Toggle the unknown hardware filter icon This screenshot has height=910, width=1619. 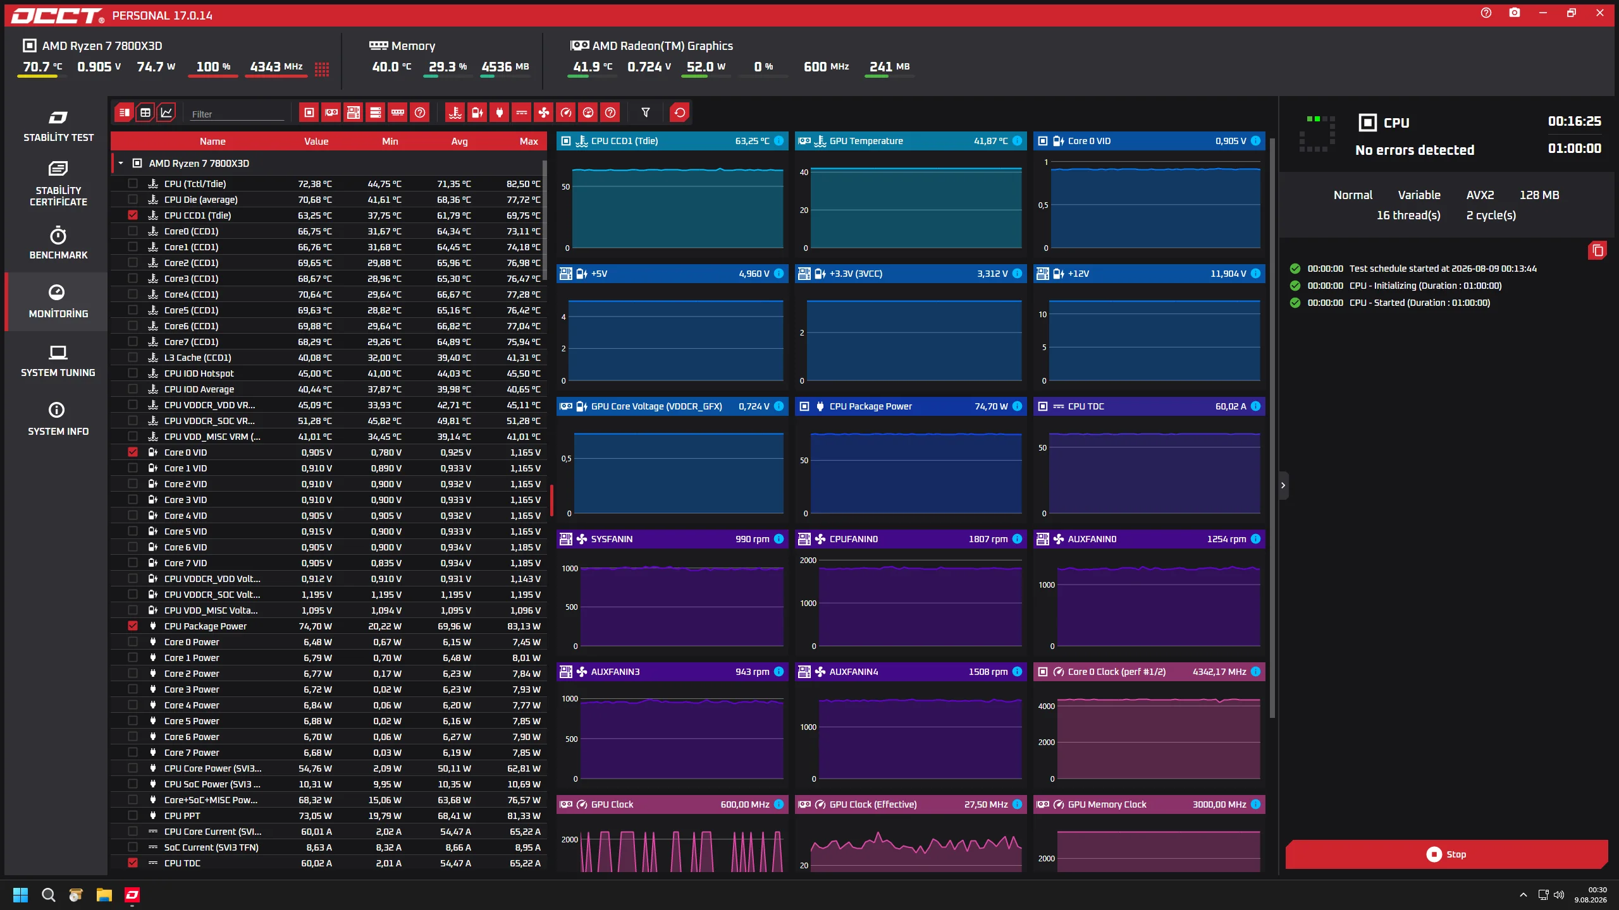click(420, 112)
